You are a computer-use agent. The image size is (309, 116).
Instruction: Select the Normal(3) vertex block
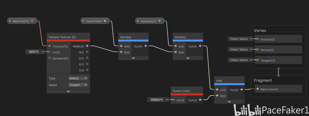(x=278, y=50)
